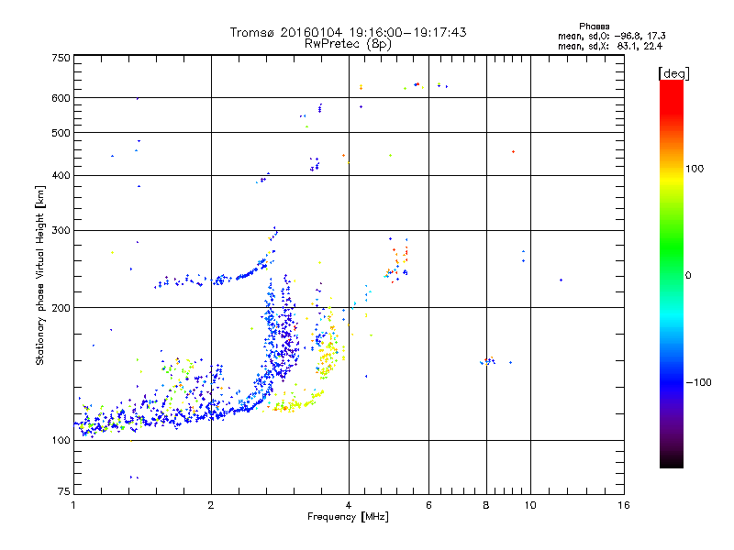Click the y-axis tick label '600'
734x550 pixels.
[x=61, y=98]
